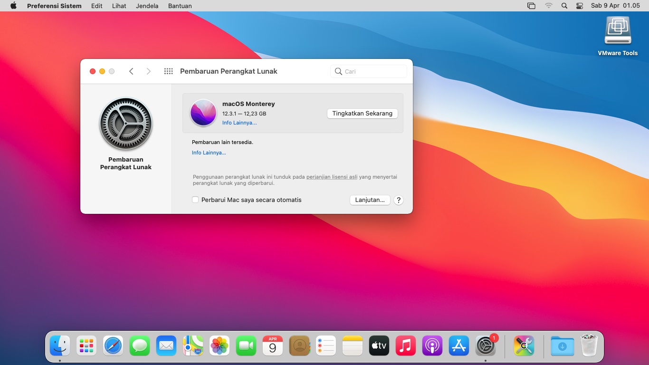Open Music app in Dock
The height and width of the screenshot is (365, 649).
[x=406, y=346]
